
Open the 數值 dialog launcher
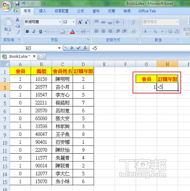pyautogui.click(x=178, y=39)
